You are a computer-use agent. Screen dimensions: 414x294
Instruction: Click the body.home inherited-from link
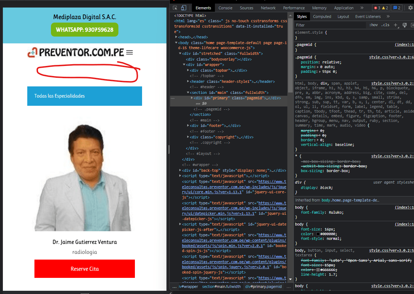(350, 200)
